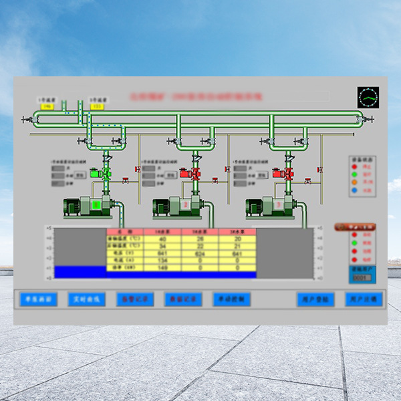Viewport: 401px width, 401px height.
Task: Open the 报警记录 alarm records page
Action: 135,299
